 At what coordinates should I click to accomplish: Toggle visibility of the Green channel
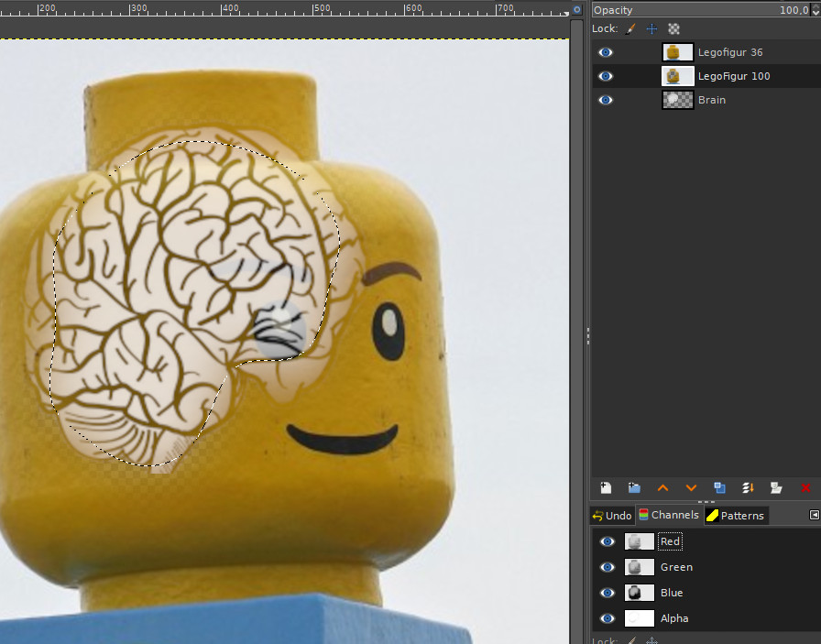coord(608,567)
